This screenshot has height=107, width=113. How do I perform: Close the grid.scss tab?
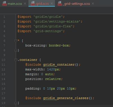pyautogui.click(x=52, y=4)
